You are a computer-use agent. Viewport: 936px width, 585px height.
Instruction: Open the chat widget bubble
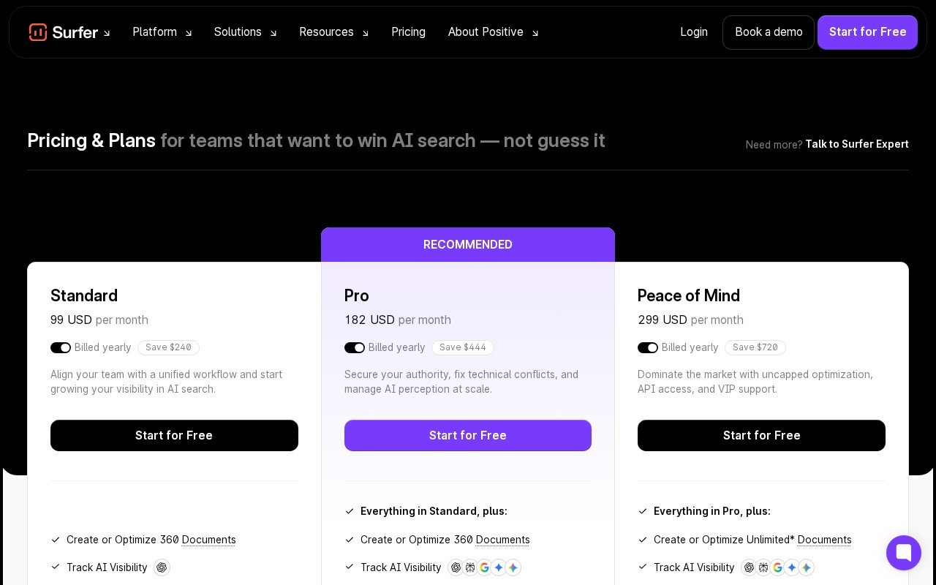point(904,553)
